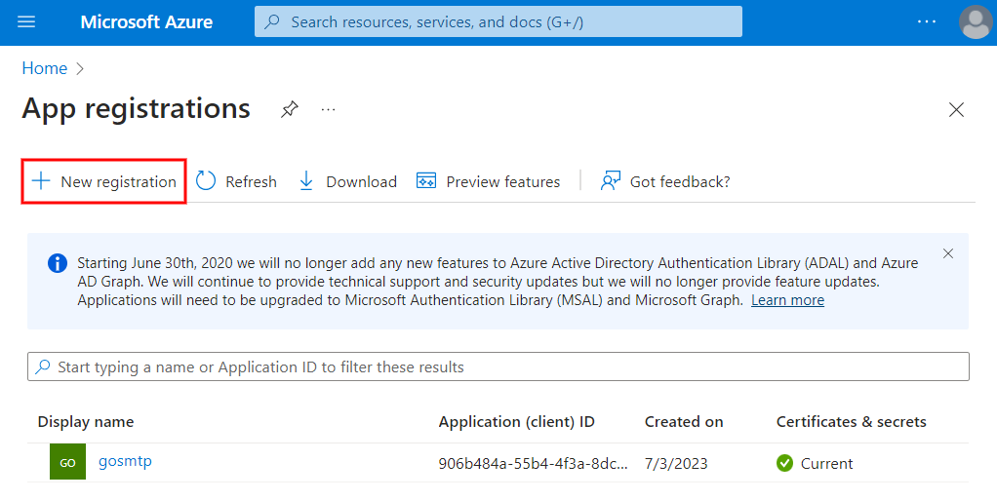Close the App registrations blade

(x=956, y=110)
